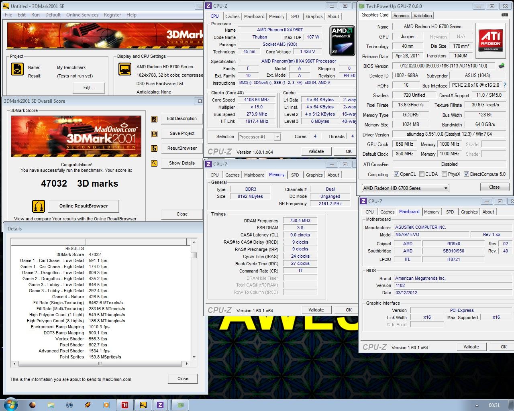Screen dimensions: 514x411
Task: Switch to the Sensors tab in GPU-Z
Action: 401,15
